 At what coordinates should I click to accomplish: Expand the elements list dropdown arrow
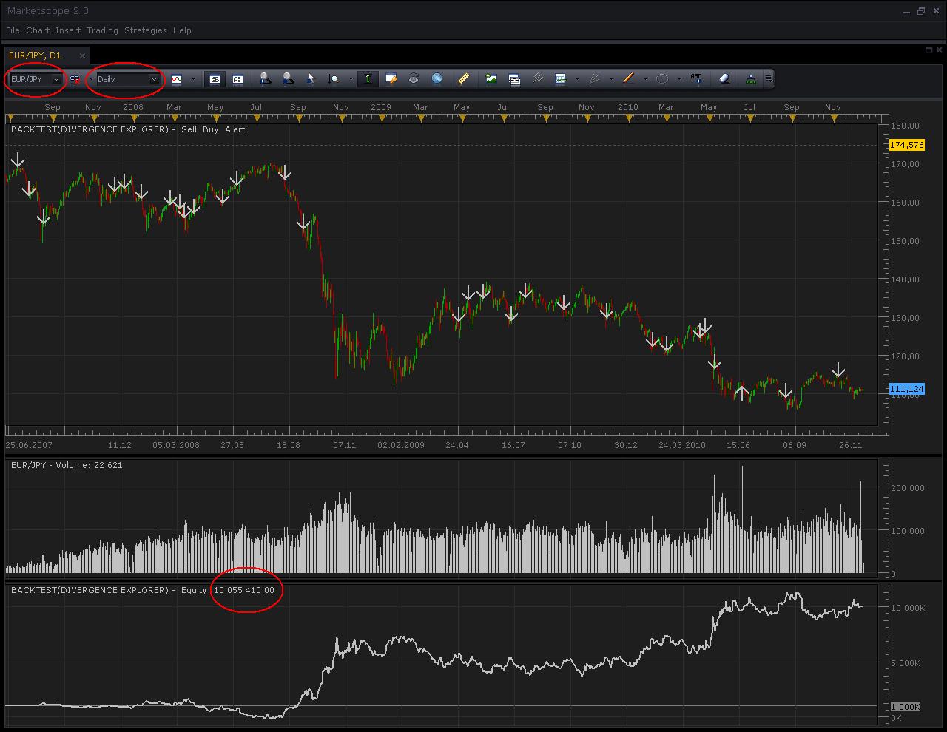577,79
